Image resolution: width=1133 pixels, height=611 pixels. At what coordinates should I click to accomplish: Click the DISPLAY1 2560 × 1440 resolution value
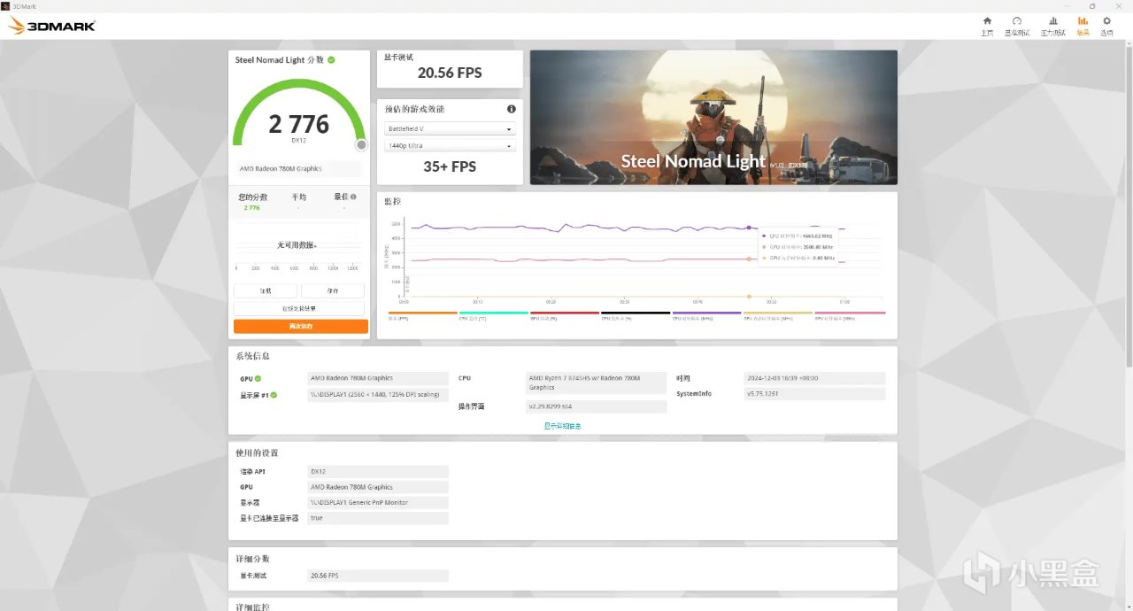(378, 394)
